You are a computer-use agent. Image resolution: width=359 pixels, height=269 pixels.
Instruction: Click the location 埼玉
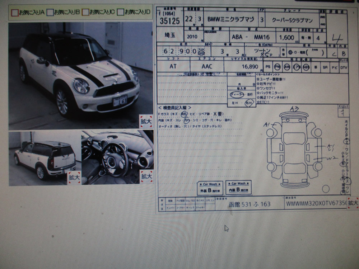(x=170, y=35)
